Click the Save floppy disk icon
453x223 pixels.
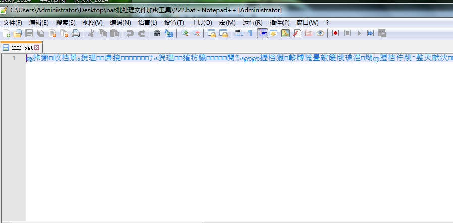pos(29,33)
